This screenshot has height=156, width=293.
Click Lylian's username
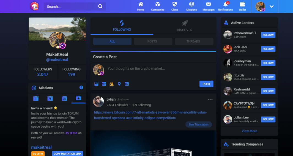point(111,100)
